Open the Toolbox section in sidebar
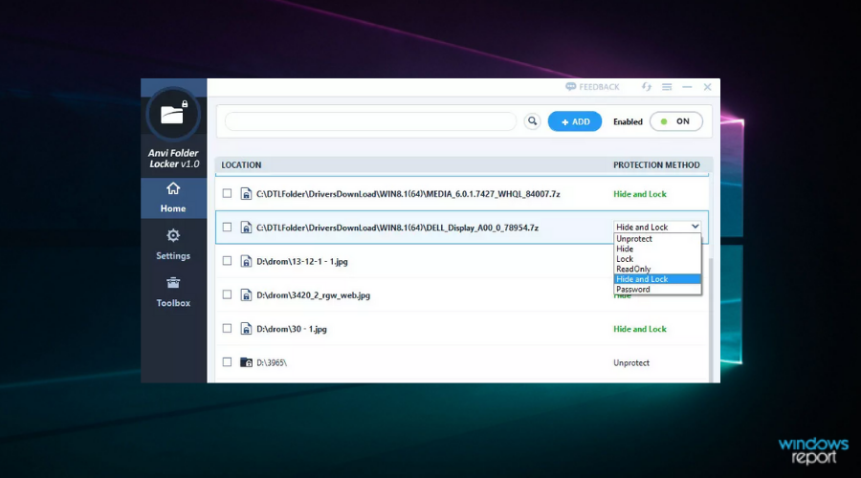 pyautogui.click(x=173, y=292)
